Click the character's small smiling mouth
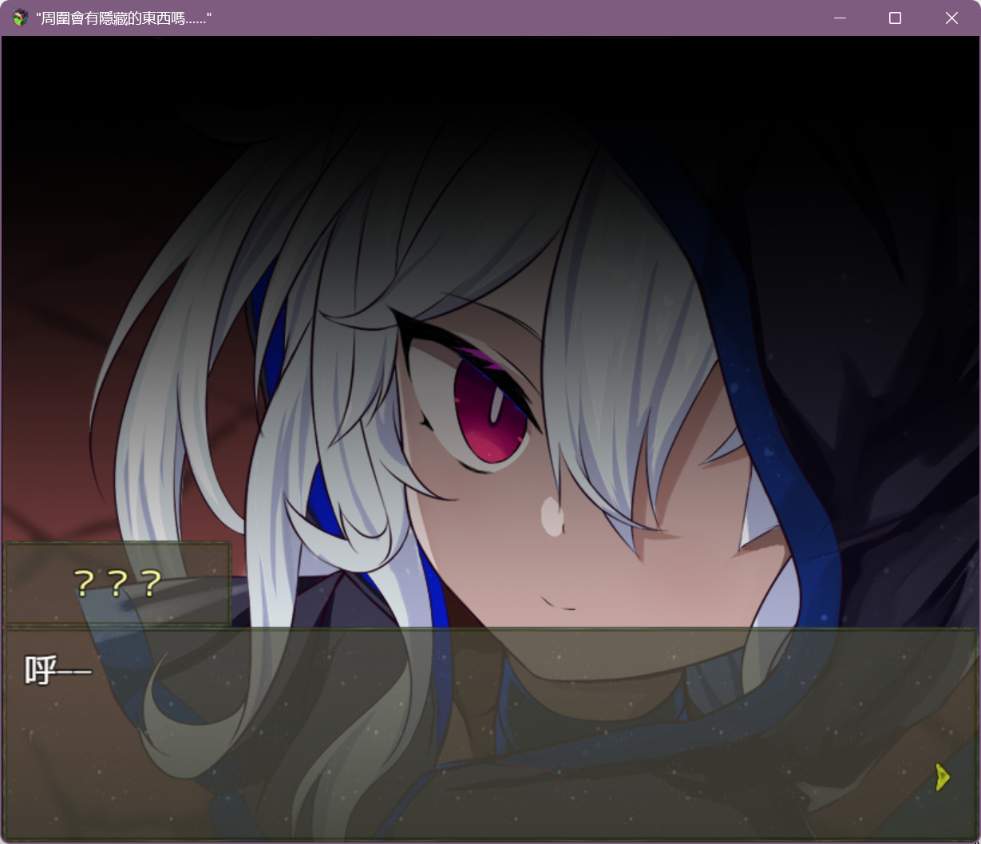The width and height of the screenshot is (981, 844). [559, 604]
